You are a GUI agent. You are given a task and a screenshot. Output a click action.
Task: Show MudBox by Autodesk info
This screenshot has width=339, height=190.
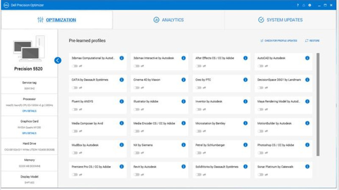(x=122, y=145)
